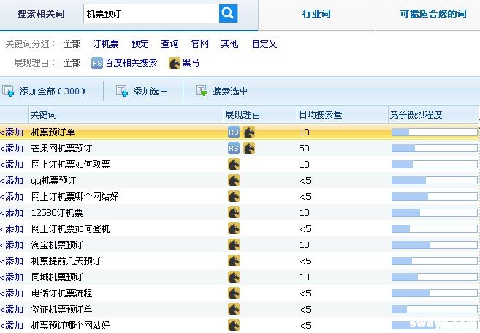Click horse icon in 淘宝机票预订 row
The image size is (480, 333).
coord(234,245)
